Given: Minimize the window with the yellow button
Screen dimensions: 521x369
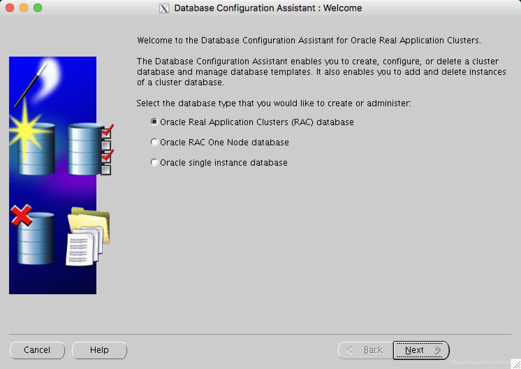Looking at the screenshot, I should (x=24, y=8).
